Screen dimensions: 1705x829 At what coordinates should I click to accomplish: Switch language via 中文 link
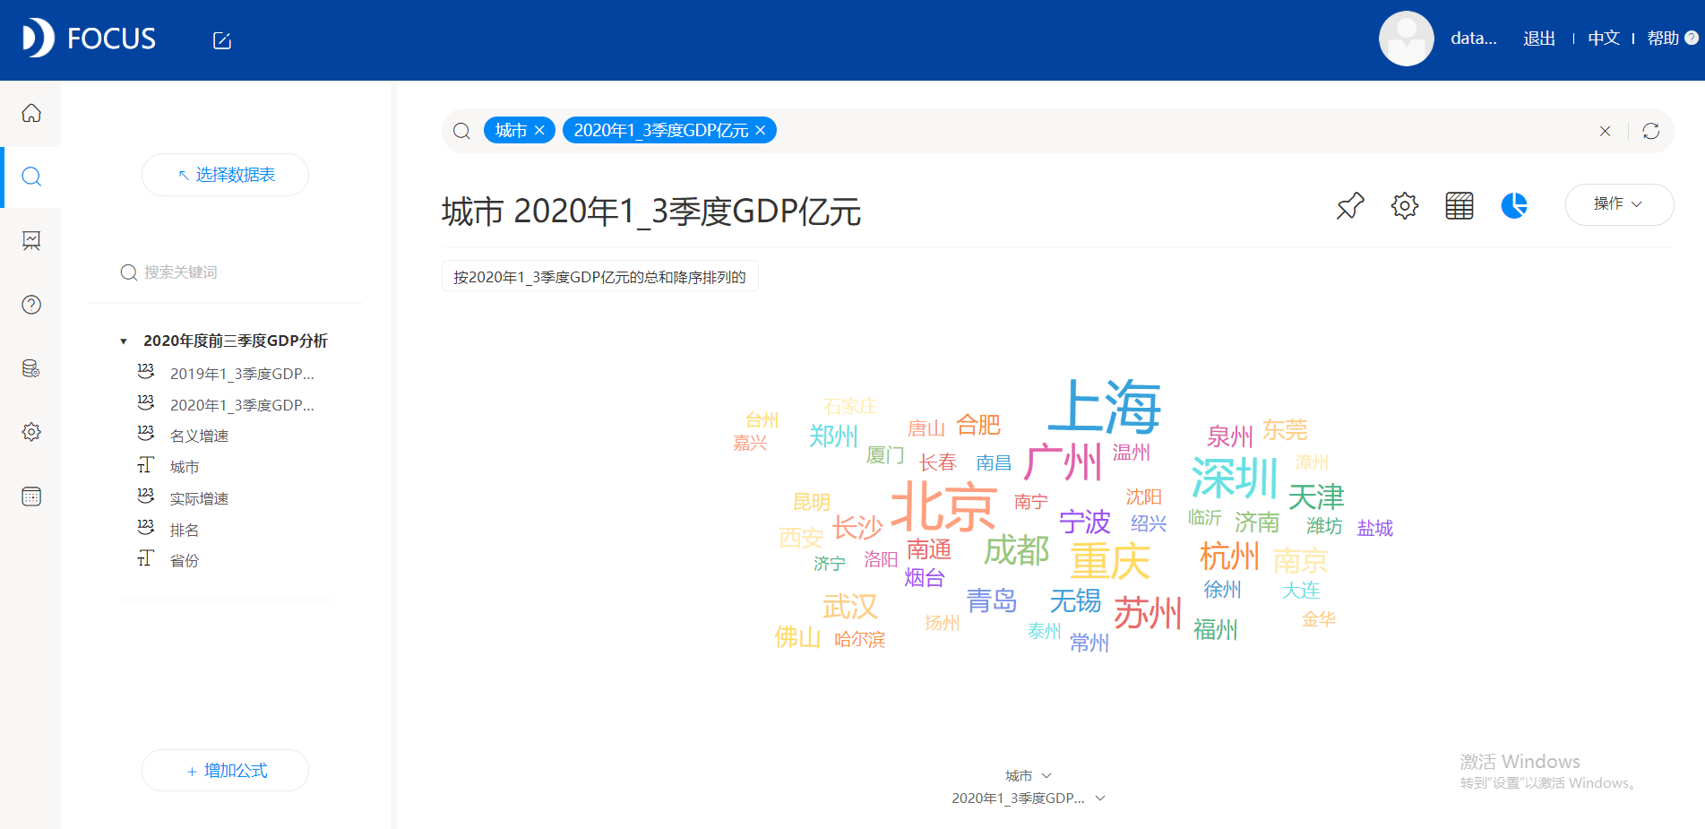[x=1604, y=39]
